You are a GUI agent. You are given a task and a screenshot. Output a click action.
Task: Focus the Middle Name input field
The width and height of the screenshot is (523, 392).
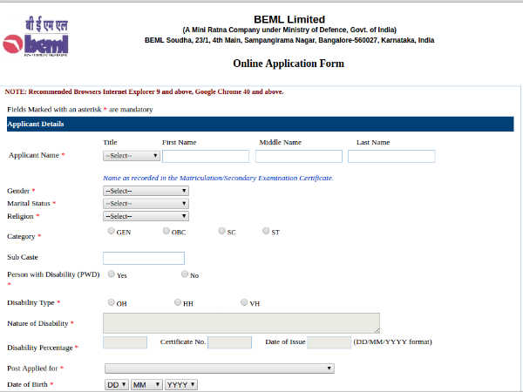pyautogui.click(x=299, y=156)
